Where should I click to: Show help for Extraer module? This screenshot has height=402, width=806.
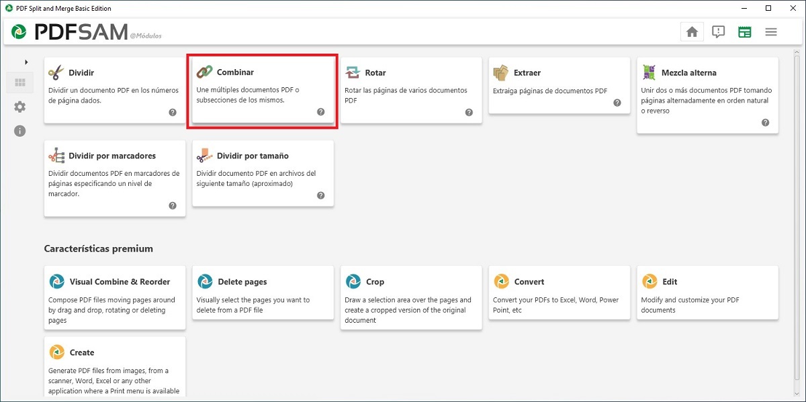(x=617, y=103)
